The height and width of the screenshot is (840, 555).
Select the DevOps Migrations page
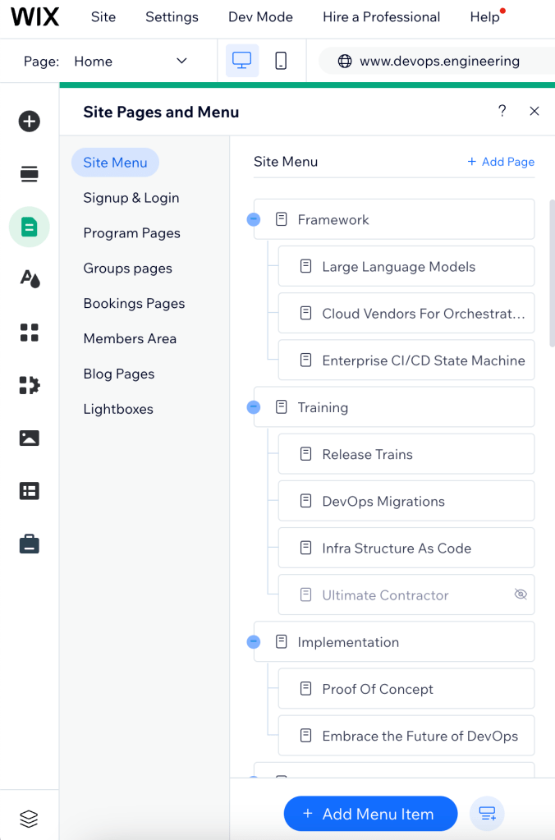[406, 501]
